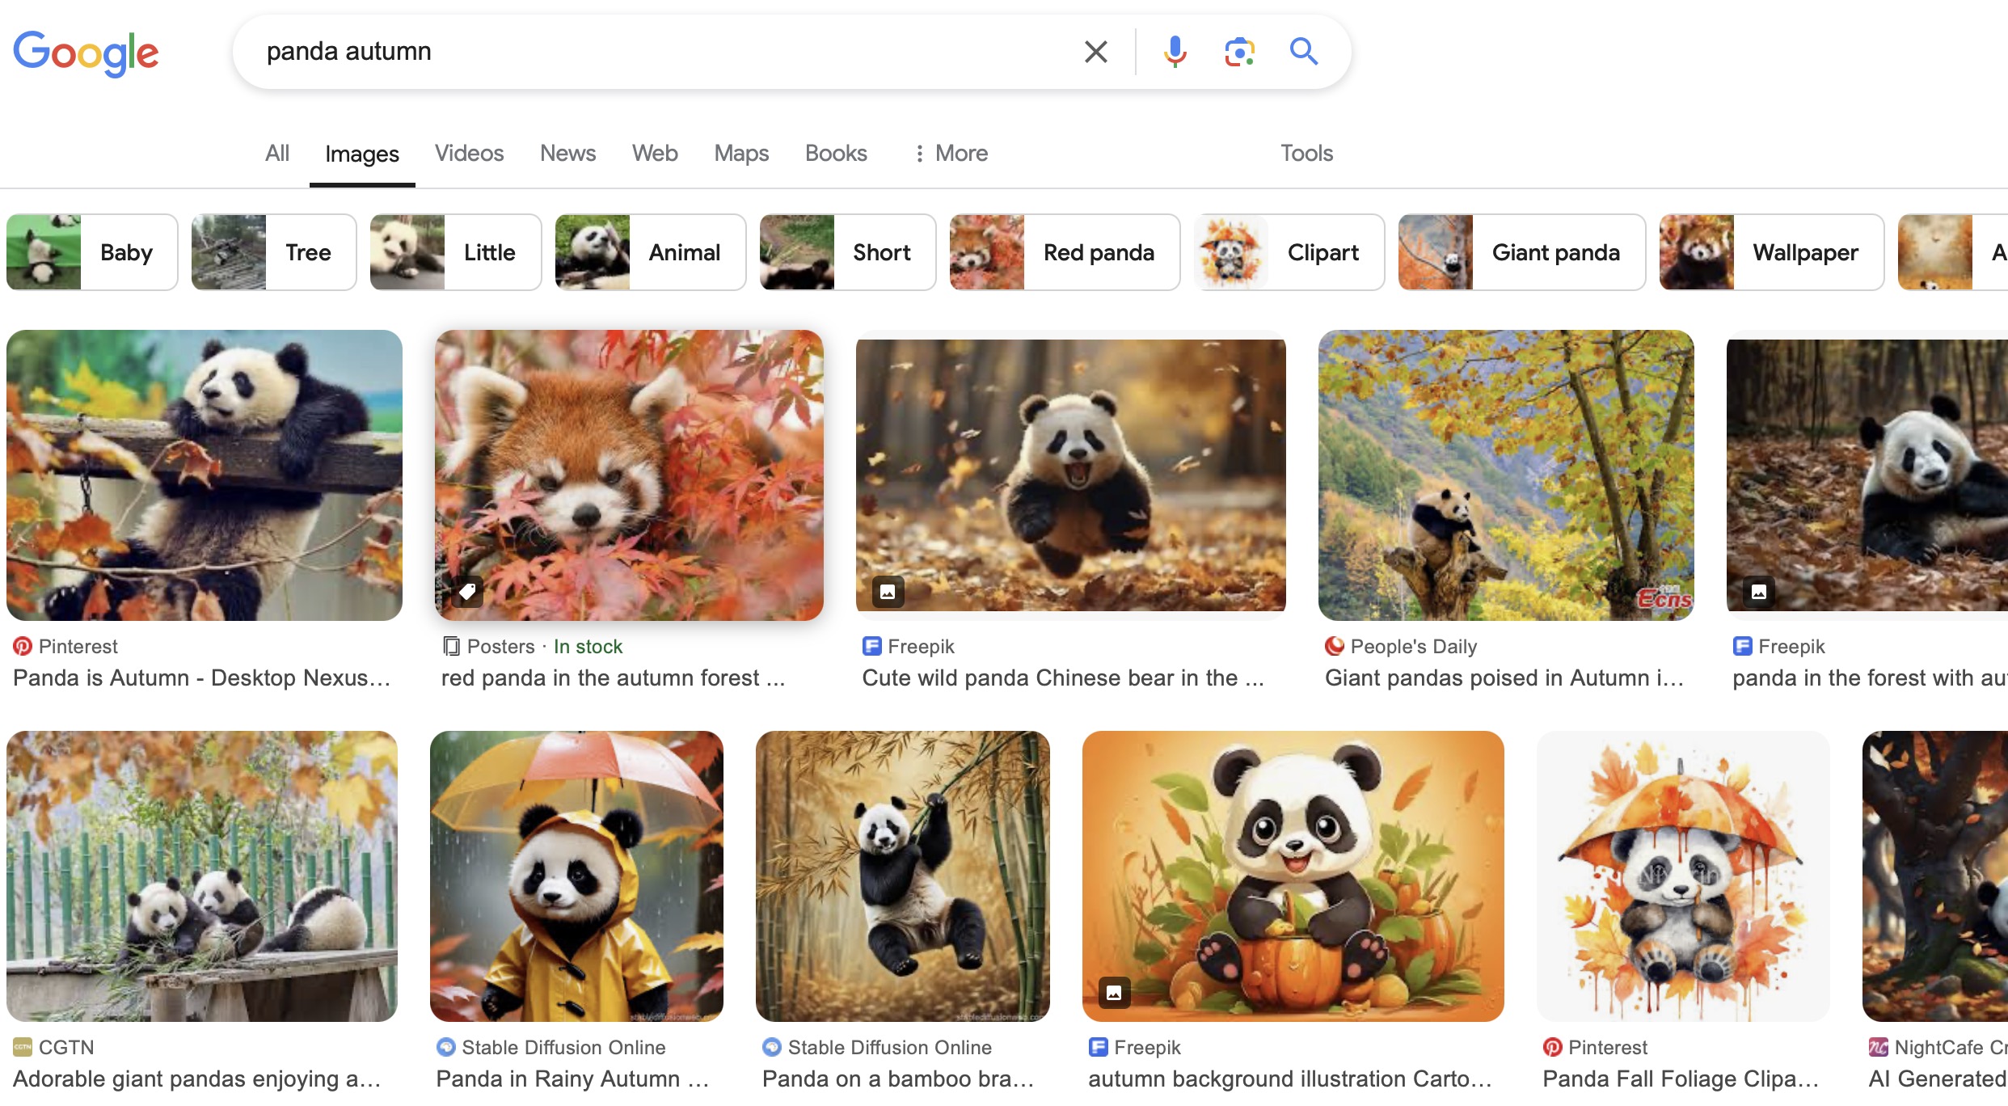Switch to the Videos tab

[x=469, y=154]
